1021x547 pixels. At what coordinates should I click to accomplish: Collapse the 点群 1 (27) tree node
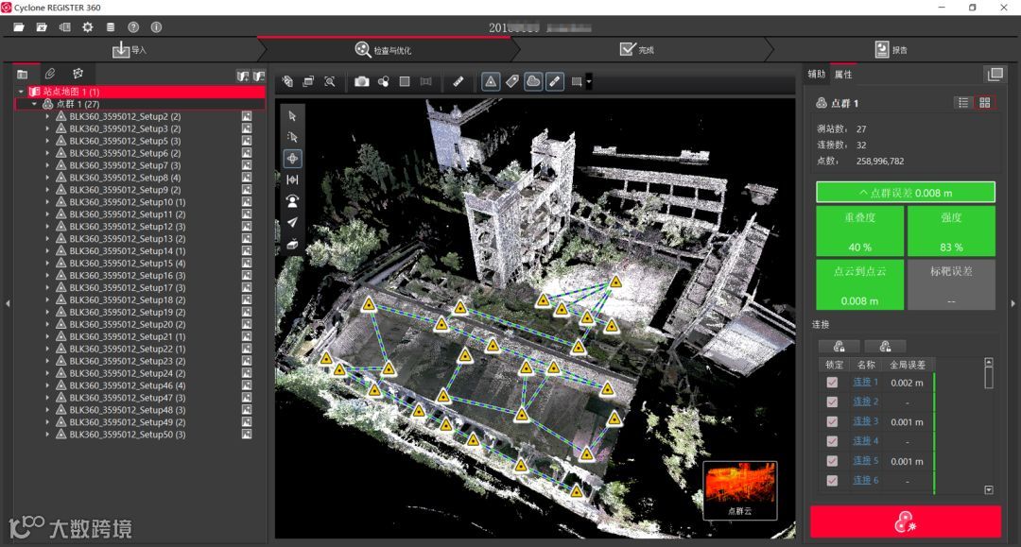[35, 104]
